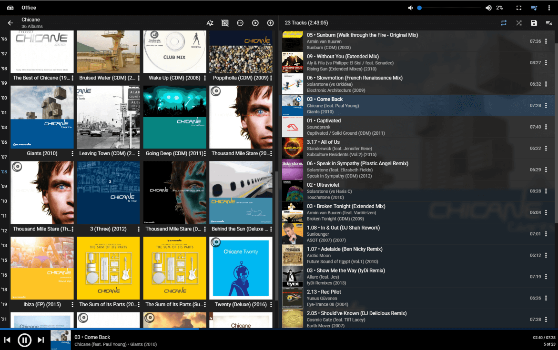The image size is (558, 350).
Task: Open menu for The Best of Chicane album
Action: [72, 78]
